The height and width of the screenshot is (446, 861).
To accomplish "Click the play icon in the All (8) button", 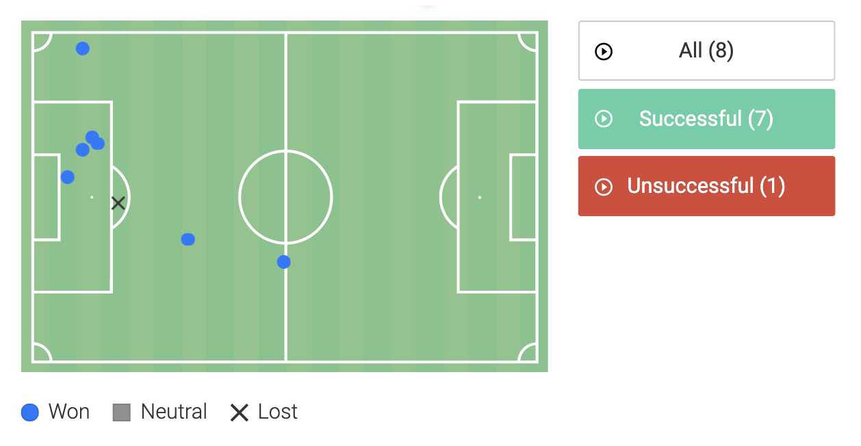I will [604, 51].
